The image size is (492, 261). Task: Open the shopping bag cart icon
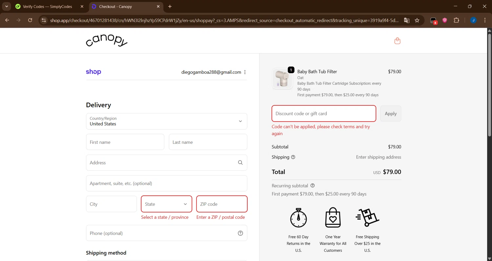[x=397, y=41]
